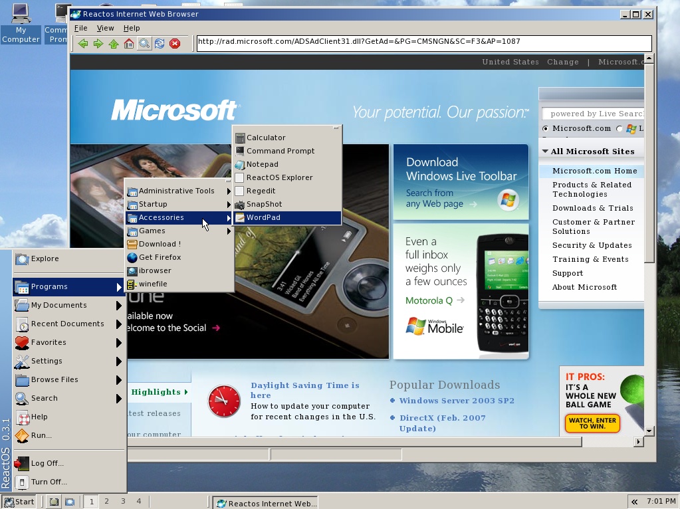The image size is (680, 509).
Task: Open Command Prompt from the Accessories menu
Action: pos(287,151)
